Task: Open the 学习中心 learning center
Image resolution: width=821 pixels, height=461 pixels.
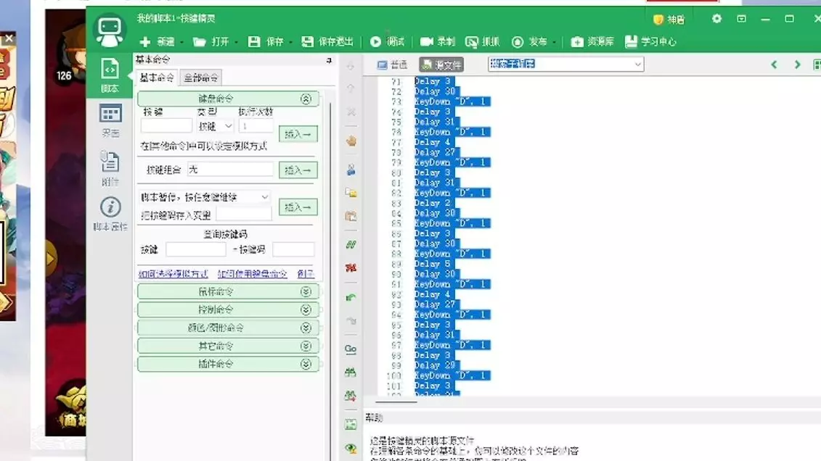Action: click(651, 42)
